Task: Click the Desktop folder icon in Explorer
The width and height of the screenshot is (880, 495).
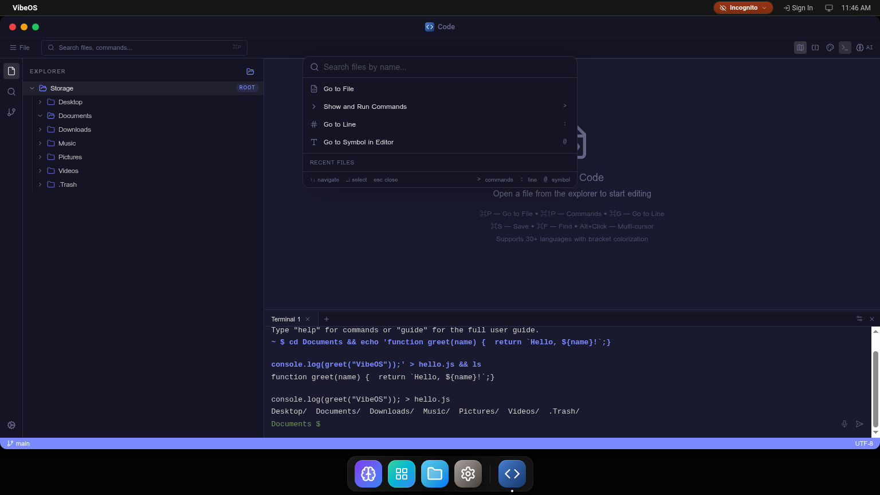Action: (51, 102)
